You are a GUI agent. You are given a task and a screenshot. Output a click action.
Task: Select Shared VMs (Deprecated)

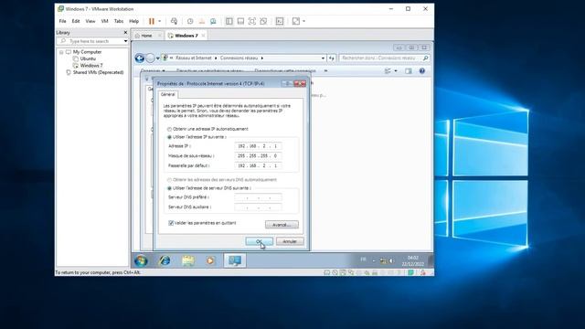tap(98, 72)
